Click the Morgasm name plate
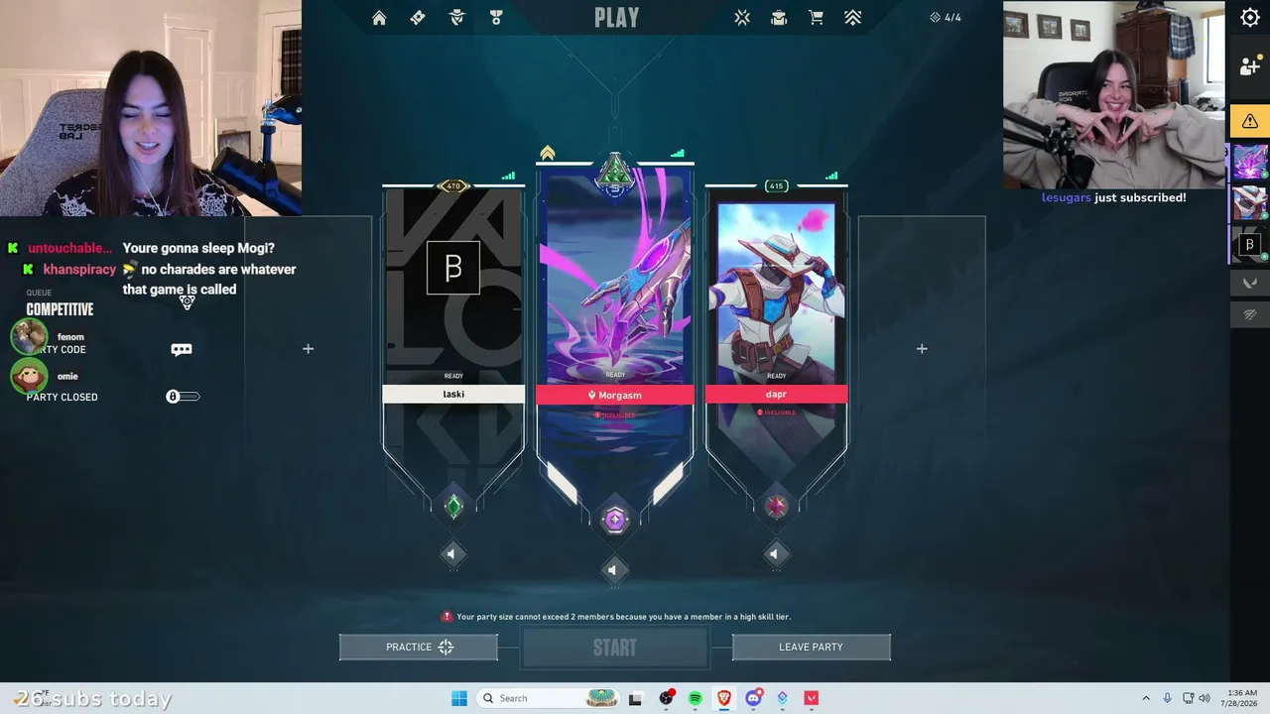This screenshot has height=714, width=1270. click(615, 395)
